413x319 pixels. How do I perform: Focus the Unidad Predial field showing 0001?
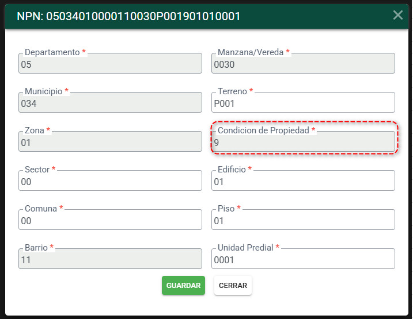[x=303, y=259]
